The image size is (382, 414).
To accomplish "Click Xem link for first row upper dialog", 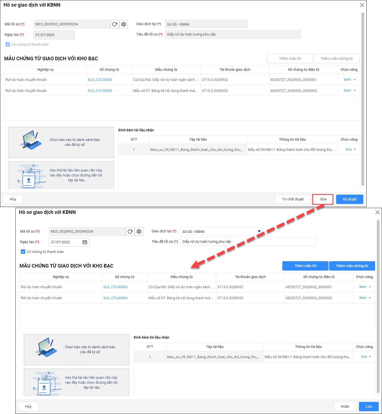I will coord(347,80).
